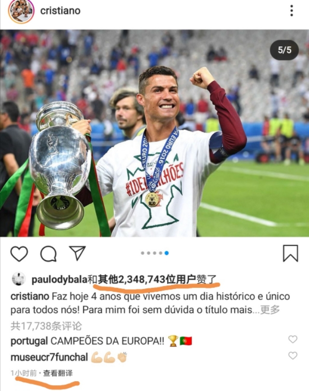Expand caption with 更多 link
The image size is (309, 391).
point(270,310)
